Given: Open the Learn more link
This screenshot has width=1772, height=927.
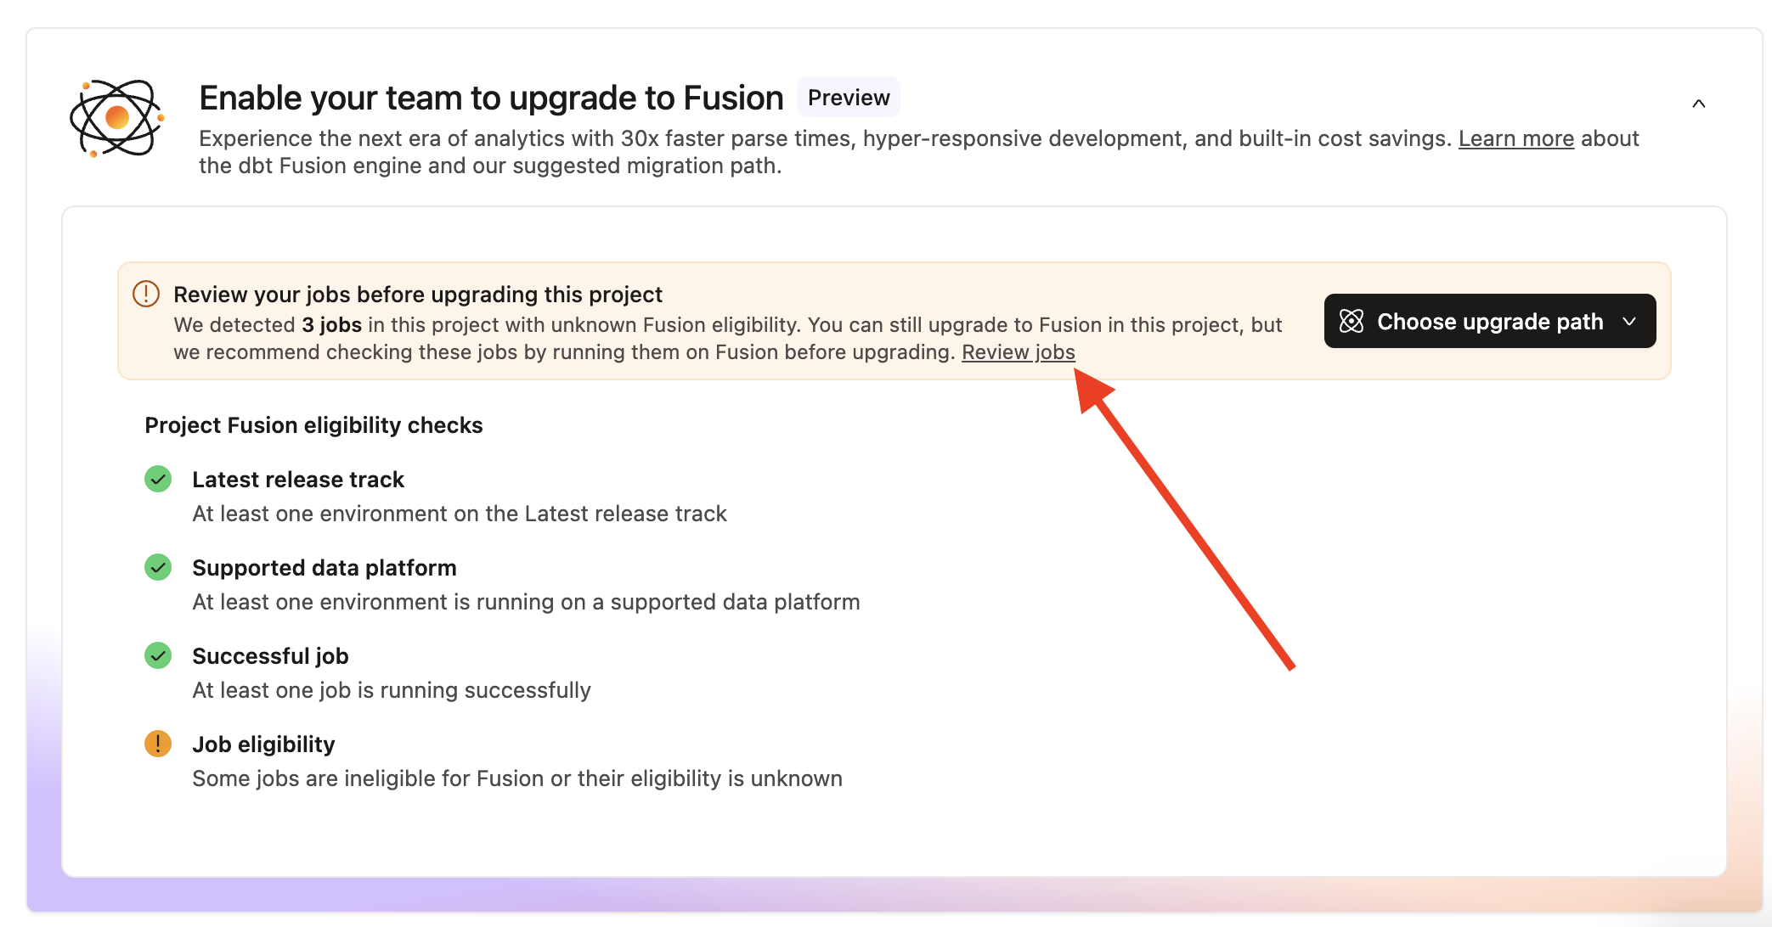Looking at the screenshot, I should click(x=1515, y=138).
